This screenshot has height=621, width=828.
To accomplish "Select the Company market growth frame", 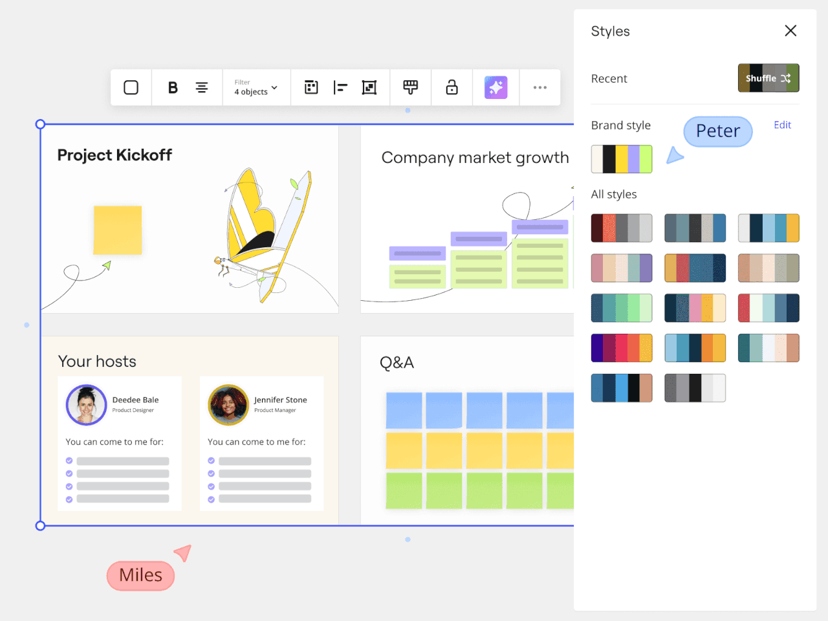I will click(x=475, y=158).
